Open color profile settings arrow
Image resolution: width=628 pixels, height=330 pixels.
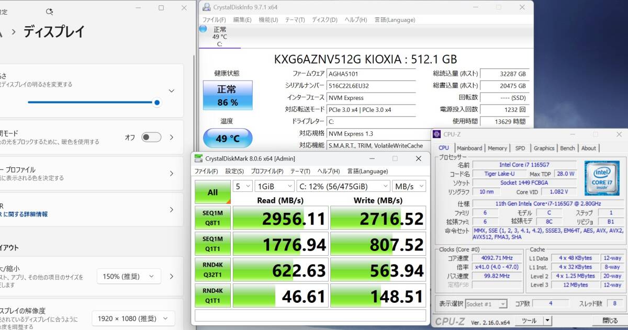click(171, 174)
